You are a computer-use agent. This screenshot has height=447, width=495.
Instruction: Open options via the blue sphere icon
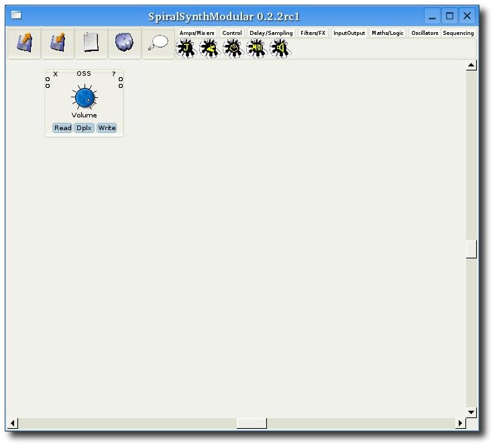pyautogui.click(x=124, y=43)
